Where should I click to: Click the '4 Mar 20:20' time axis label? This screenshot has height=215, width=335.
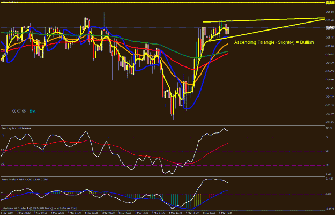tap(209, 213)
